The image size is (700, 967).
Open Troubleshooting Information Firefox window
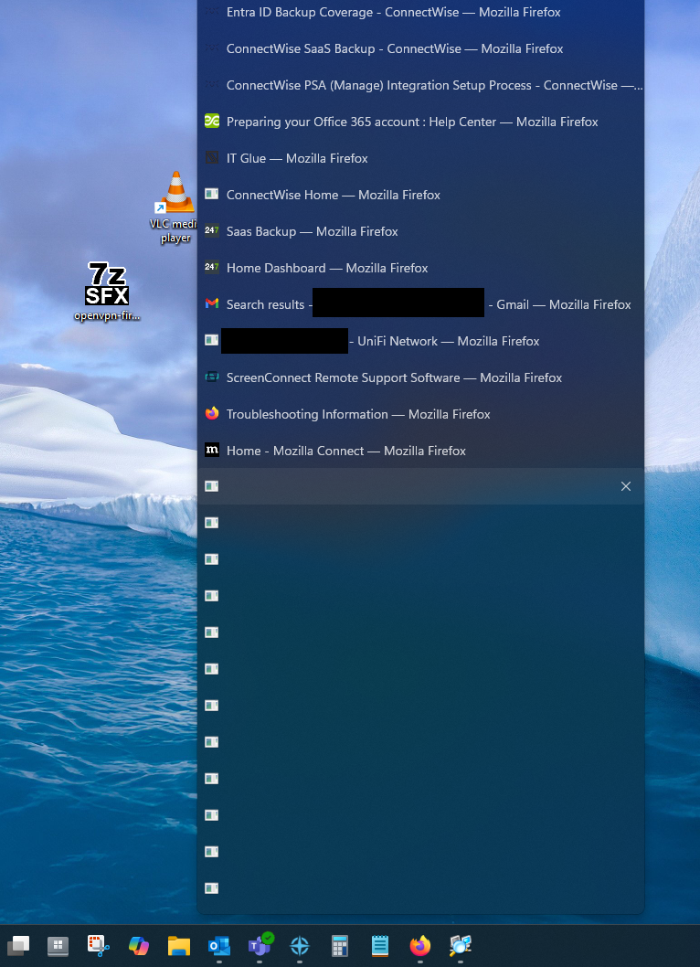coord(358,414)
